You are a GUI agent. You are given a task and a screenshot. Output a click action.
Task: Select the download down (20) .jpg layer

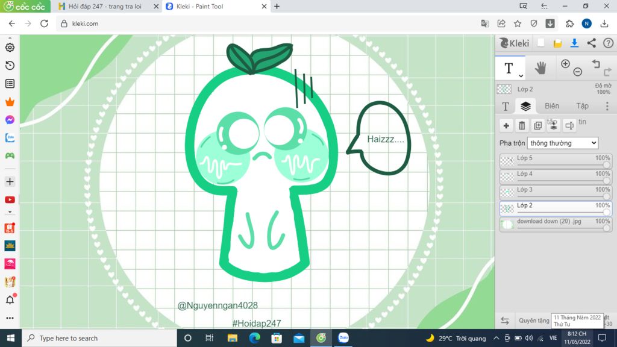coord(556,224)
